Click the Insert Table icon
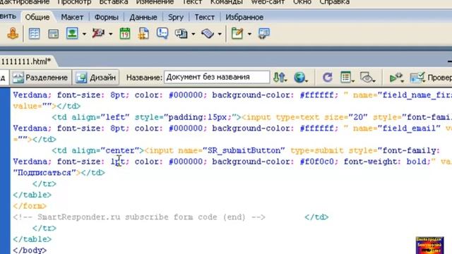This screenshot has height=254, width=452. click(x=35, y=34)
